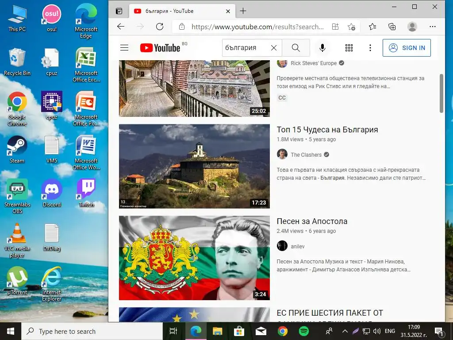Open the Edge apps available icon in address bar
This screenshot has height=340, width=453.
click(335, 27)
